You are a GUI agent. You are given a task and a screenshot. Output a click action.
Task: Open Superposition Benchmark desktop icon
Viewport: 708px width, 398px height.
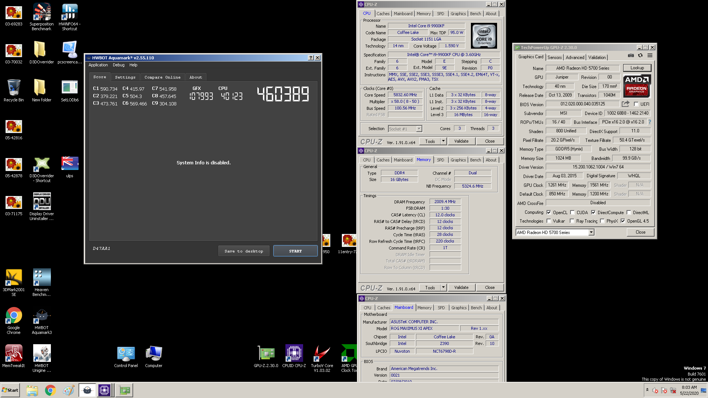[x=42, y=16]
